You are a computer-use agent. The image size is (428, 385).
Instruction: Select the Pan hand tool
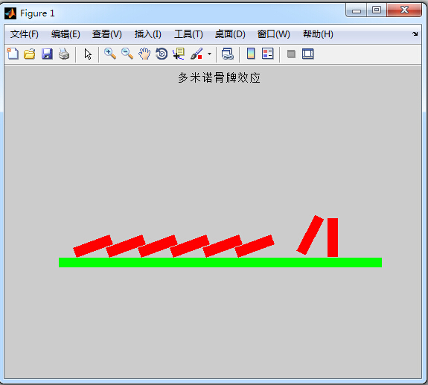coord(144,54)
